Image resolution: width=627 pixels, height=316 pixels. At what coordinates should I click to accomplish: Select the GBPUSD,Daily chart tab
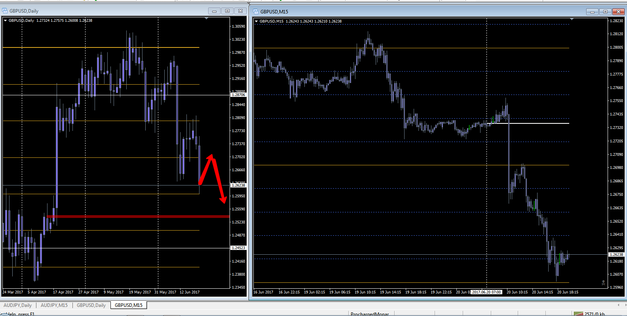click(x=91, y=305)
